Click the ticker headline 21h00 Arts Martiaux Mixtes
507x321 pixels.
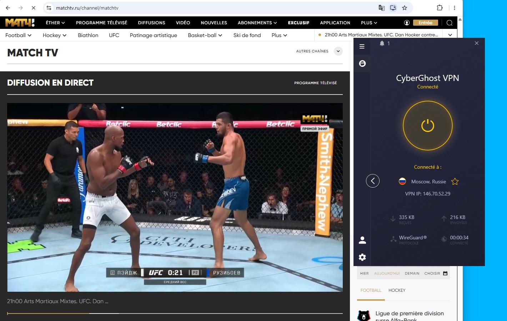click(x=381, y=35)
